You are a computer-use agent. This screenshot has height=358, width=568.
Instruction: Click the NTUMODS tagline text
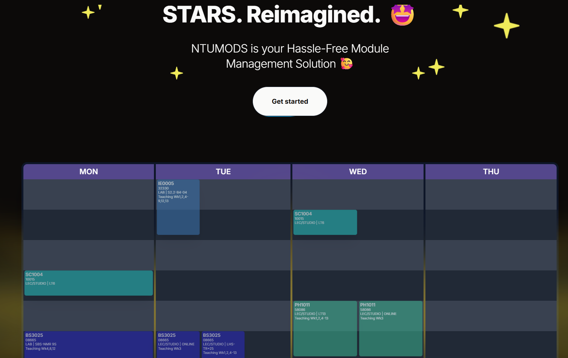pos(290,56)
